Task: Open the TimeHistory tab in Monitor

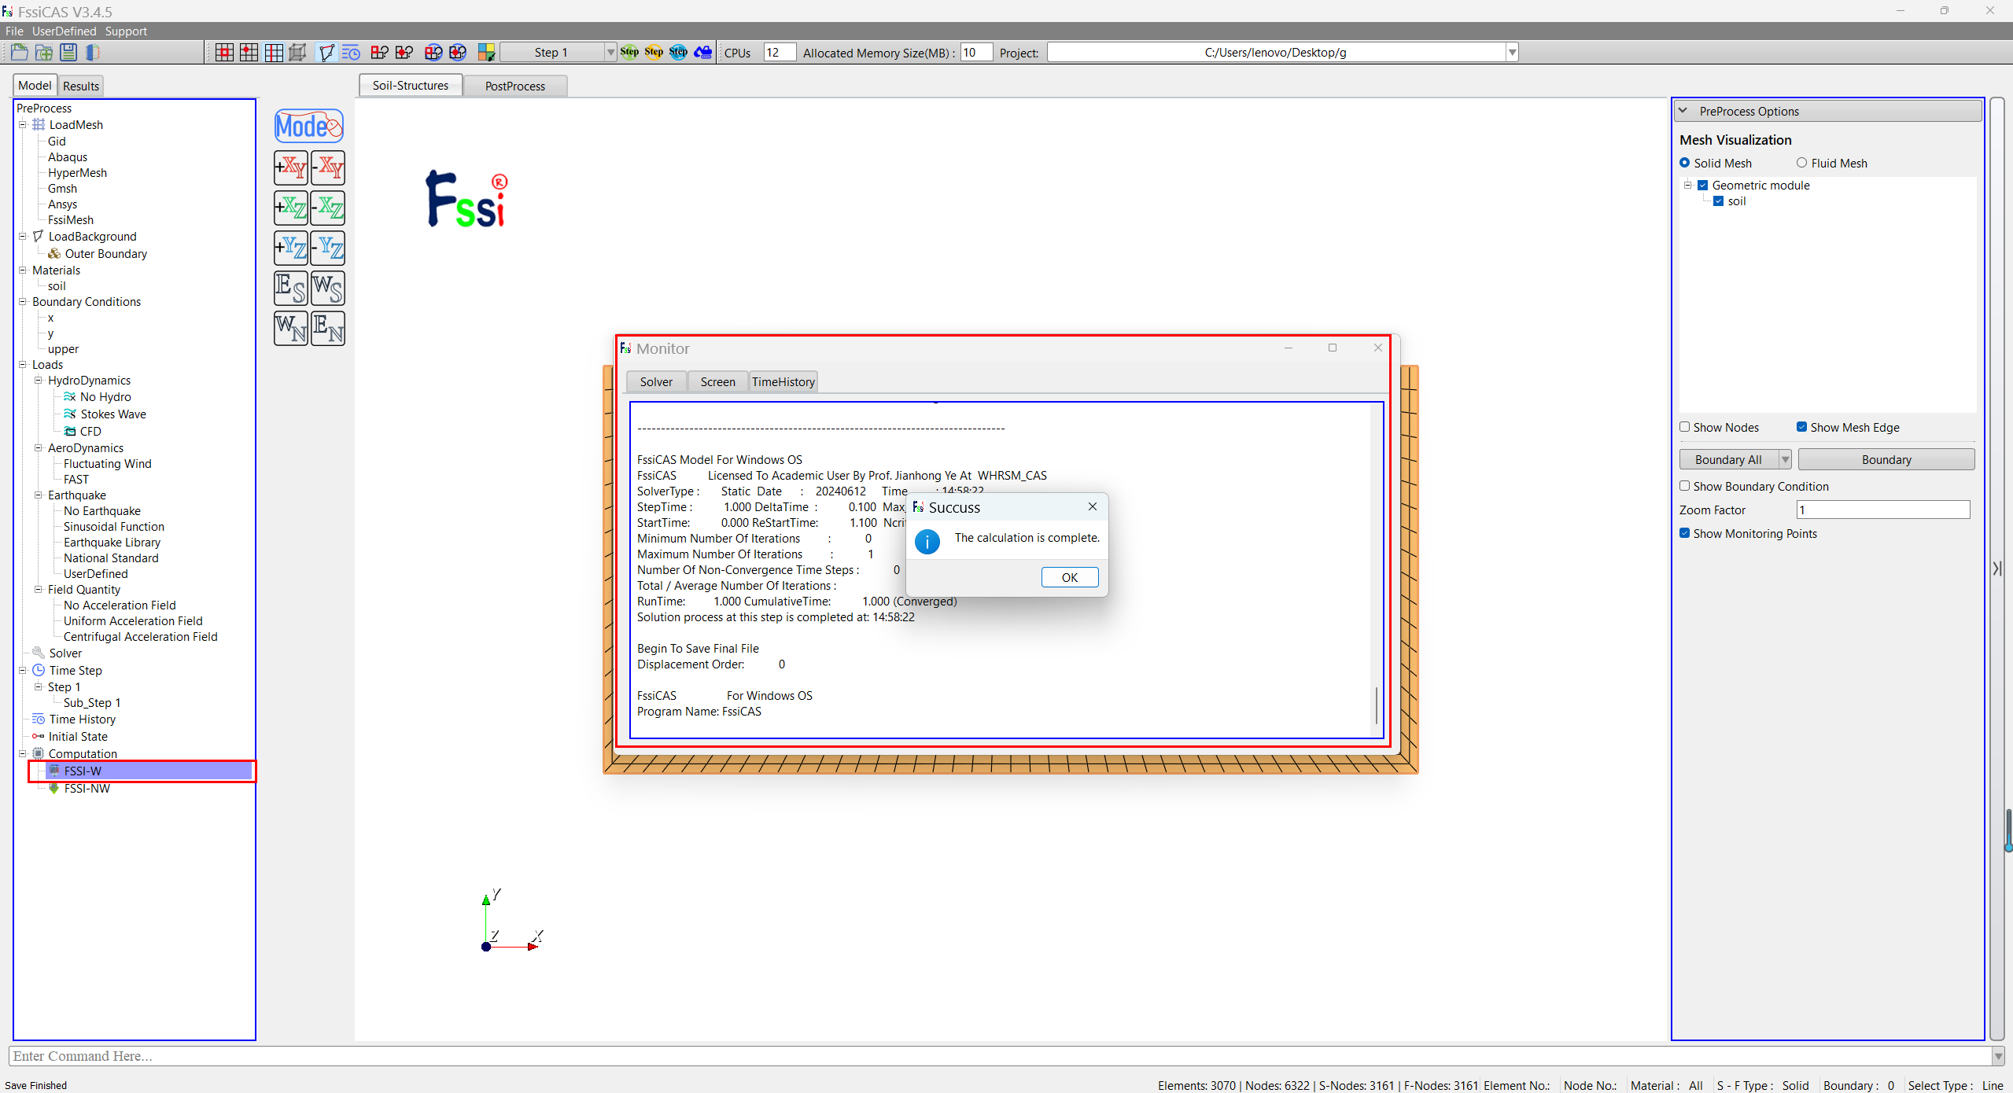Action: click(x=783, y=382)
